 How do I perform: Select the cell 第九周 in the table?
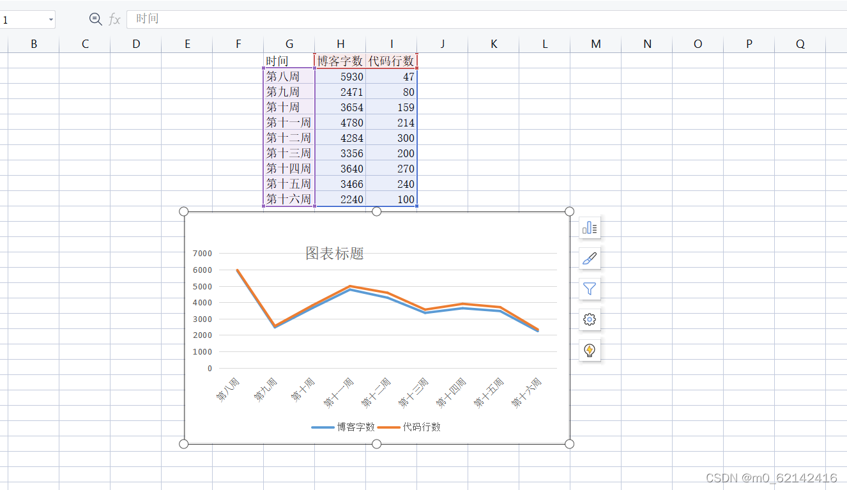[x=289, y=91]
